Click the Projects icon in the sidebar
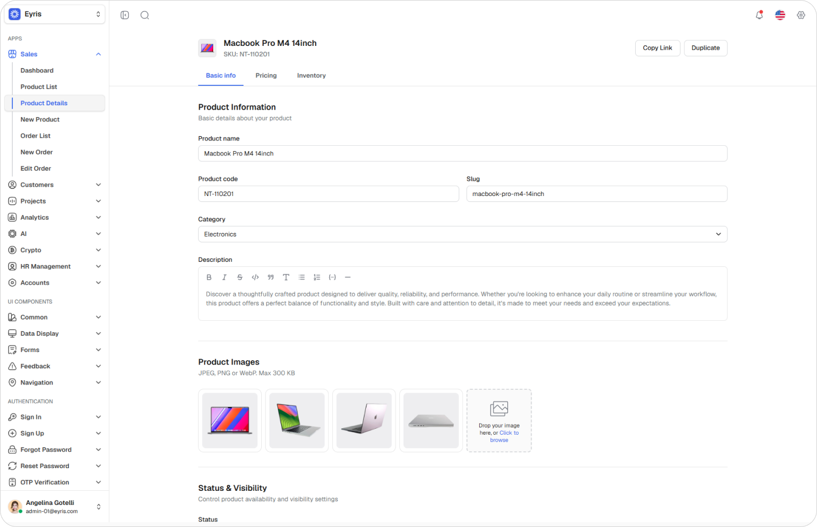Image resolution: width=817 pixels, height=527 pixels. point(12,201)
